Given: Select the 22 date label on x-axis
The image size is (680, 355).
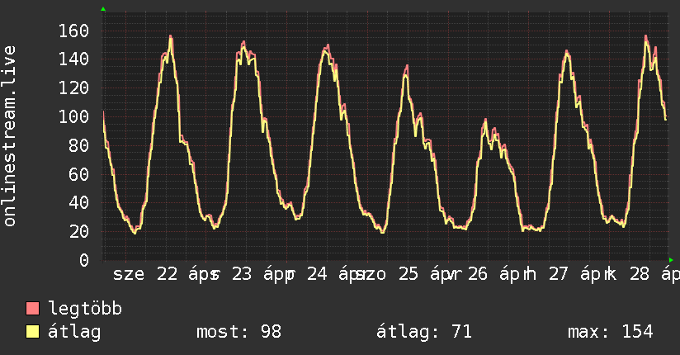Looking at the screenshot, I should (167, 275).
